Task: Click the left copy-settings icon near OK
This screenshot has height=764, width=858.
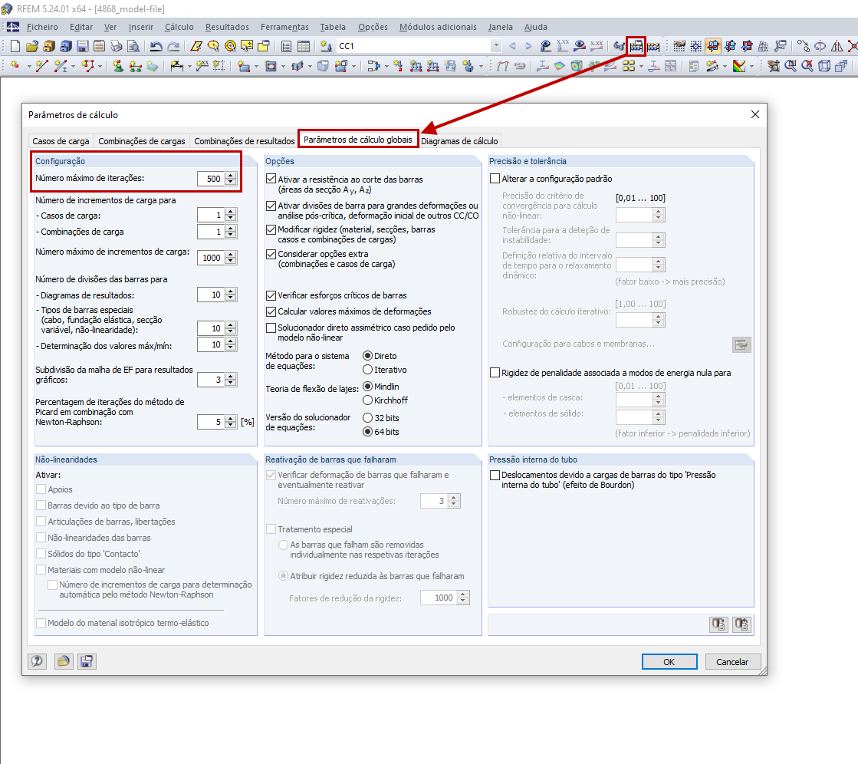Action: pyautogui.click(x=718, y=624)
